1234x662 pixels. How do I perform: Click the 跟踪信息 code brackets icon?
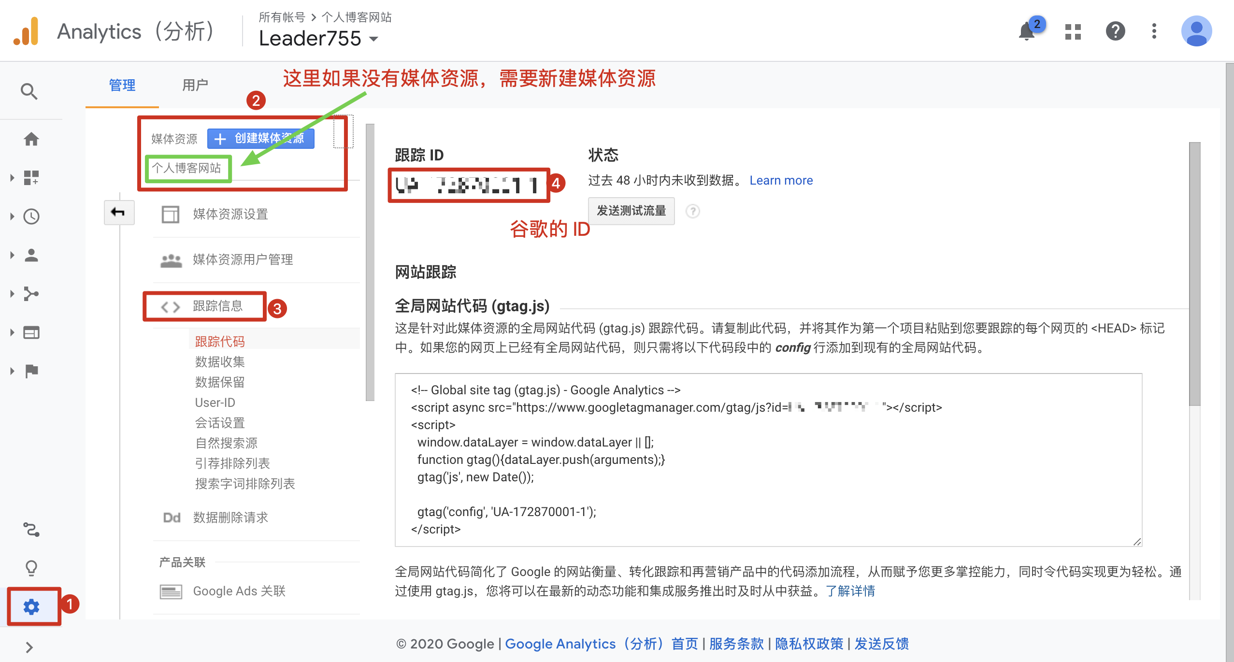[x=170, y=307]
